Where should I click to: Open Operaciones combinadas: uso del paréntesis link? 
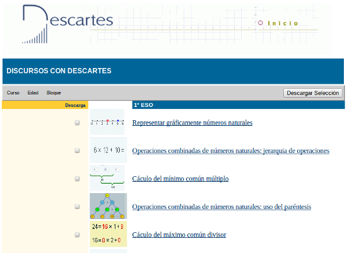(221, 206)
